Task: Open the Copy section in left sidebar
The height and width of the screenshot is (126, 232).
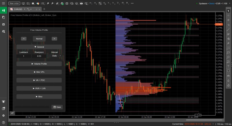Action: (x=3, y=17)
